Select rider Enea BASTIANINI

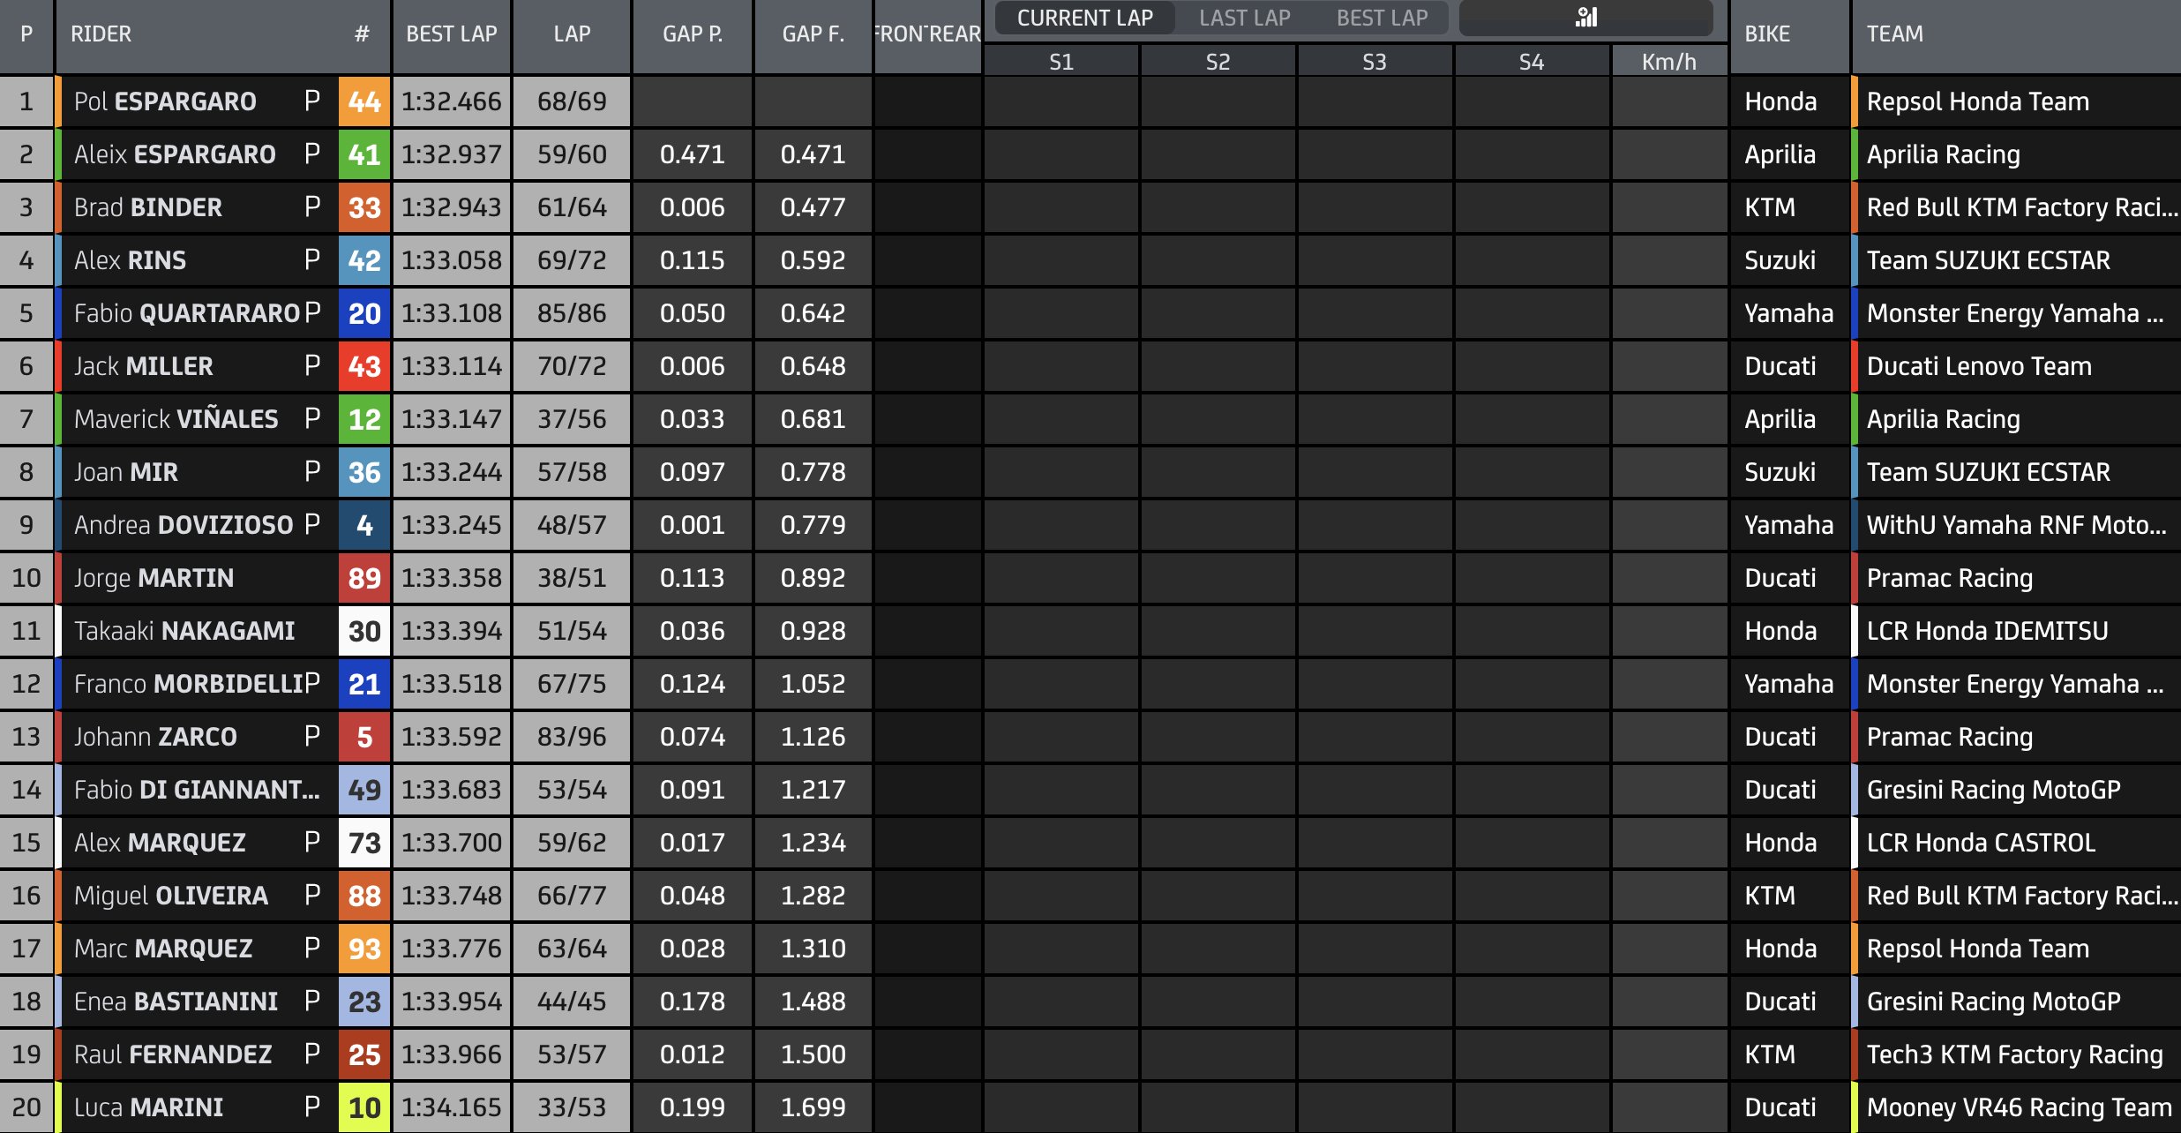click(176, 1002)
